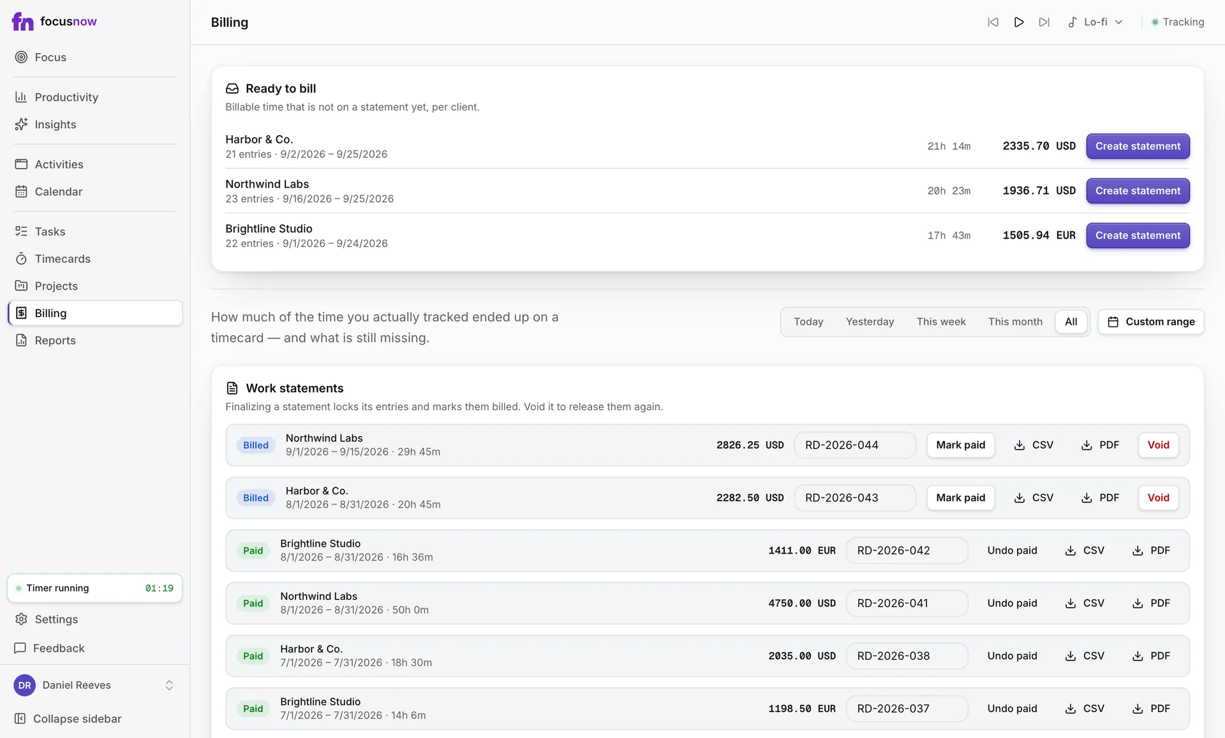Open Reports from sidebar
The height and width of the screenshot is (738, 1225).
[95, 341]
